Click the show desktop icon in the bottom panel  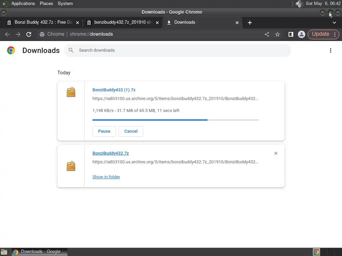pos(4,252)
